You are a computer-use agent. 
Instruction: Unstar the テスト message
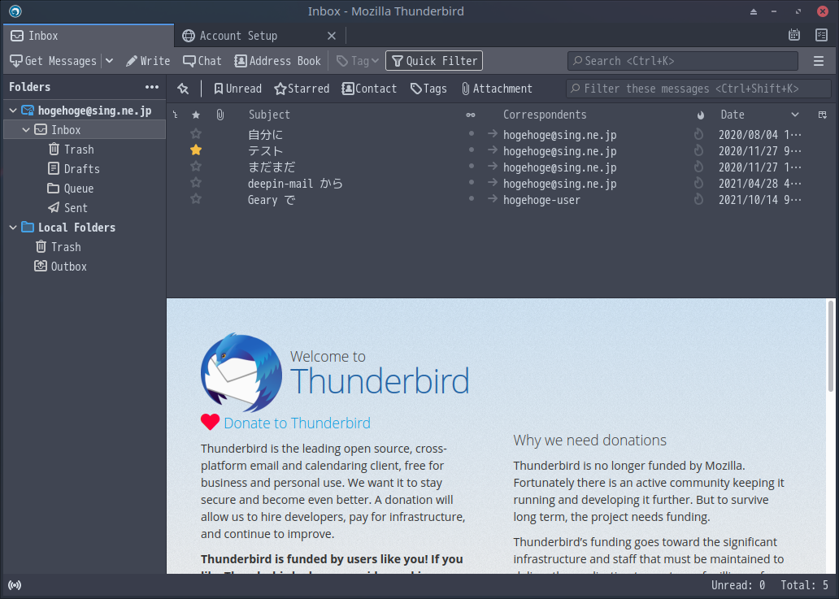tap(195, 150)
